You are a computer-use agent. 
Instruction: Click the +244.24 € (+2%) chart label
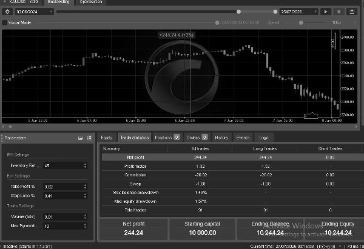tap(177, 35)
